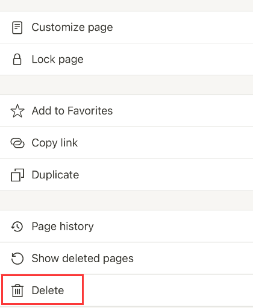253x308 pixels.
Task: Click the Duplicate overlapping squares icon
Action: [x=17, y=175]
